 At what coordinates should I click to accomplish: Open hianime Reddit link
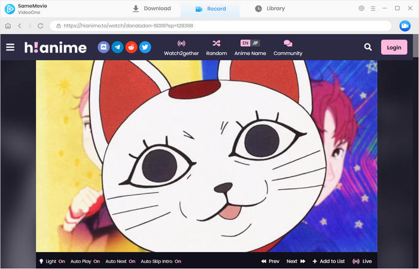[131, 47]
